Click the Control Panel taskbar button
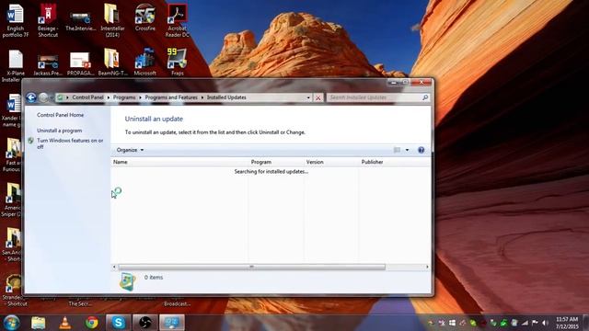The image size is (589, 331). [x=172, y=323]
